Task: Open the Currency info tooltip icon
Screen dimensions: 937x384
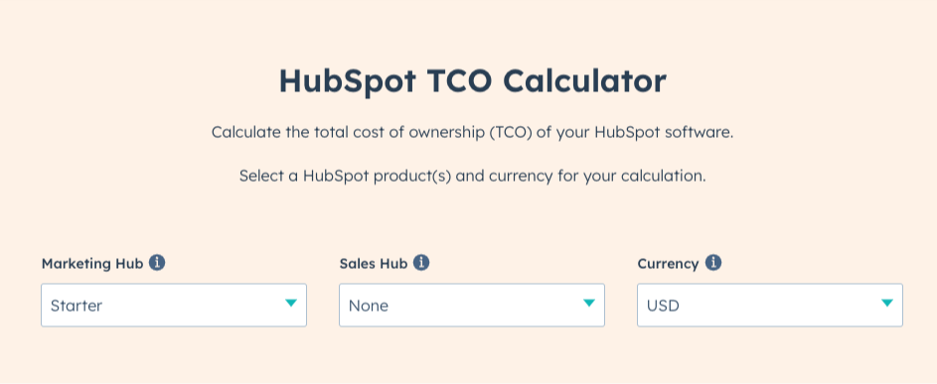Action: tap(712, 263)
